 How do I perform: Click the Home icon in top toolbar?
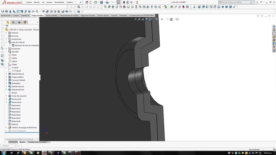coord(87,2)
